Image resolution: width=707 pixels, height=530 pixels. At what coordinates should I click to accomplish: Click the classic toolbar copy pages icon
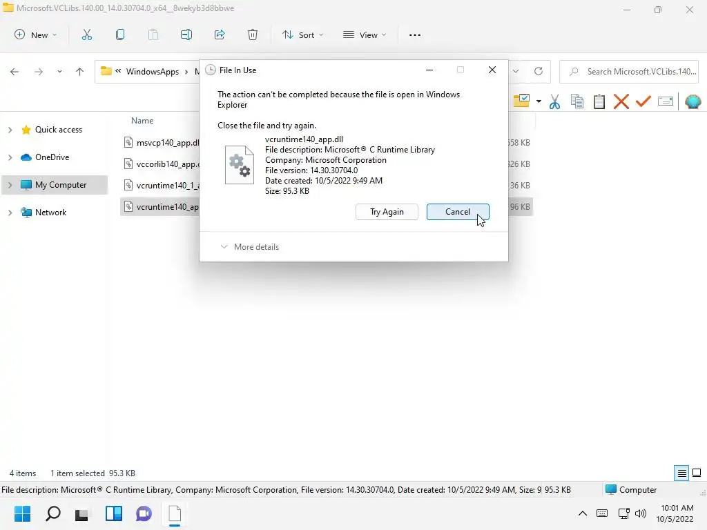pyautogui.click(x=577, y=101)
